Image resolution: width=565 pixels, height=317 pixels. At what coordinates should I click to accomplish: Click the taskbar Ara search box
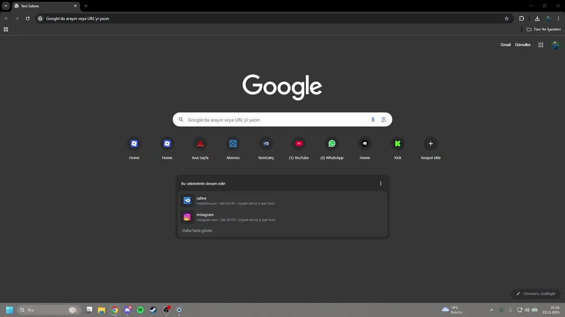(49, 310)
